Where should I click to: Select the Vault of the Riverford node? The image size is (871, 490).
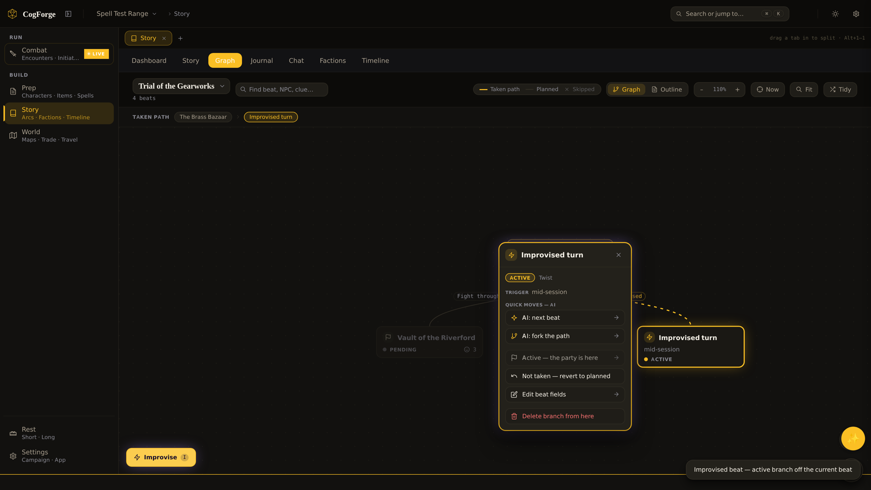(430, 343)
